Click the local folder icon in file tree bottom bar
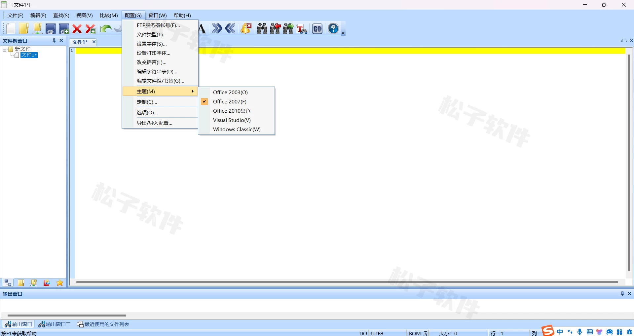Viewport: 634px width, 336px height. (21, 283)
